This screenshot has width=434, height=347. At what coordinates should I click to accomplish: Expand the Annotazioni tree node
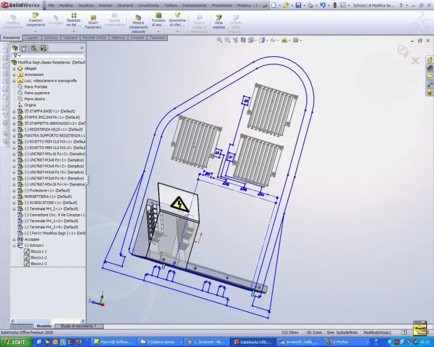pyautogui.click(x=14, y=74)
